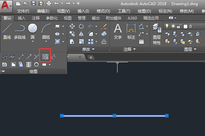Expand the Annotation (注释) panel dropdown
The image size is (205, 136).
click(130, 49)
